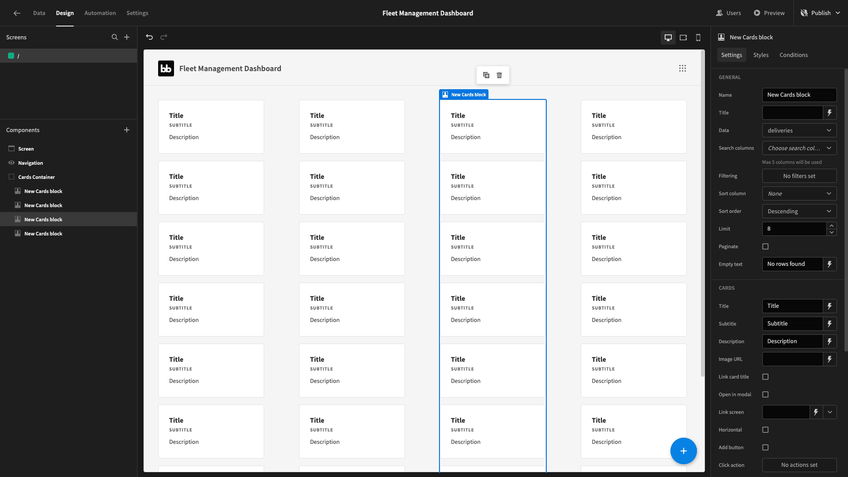Image resolution: width=848 pixels, height=477 pixels.
Task: Open the Conditions tab
Action: (x=793, y=55)
